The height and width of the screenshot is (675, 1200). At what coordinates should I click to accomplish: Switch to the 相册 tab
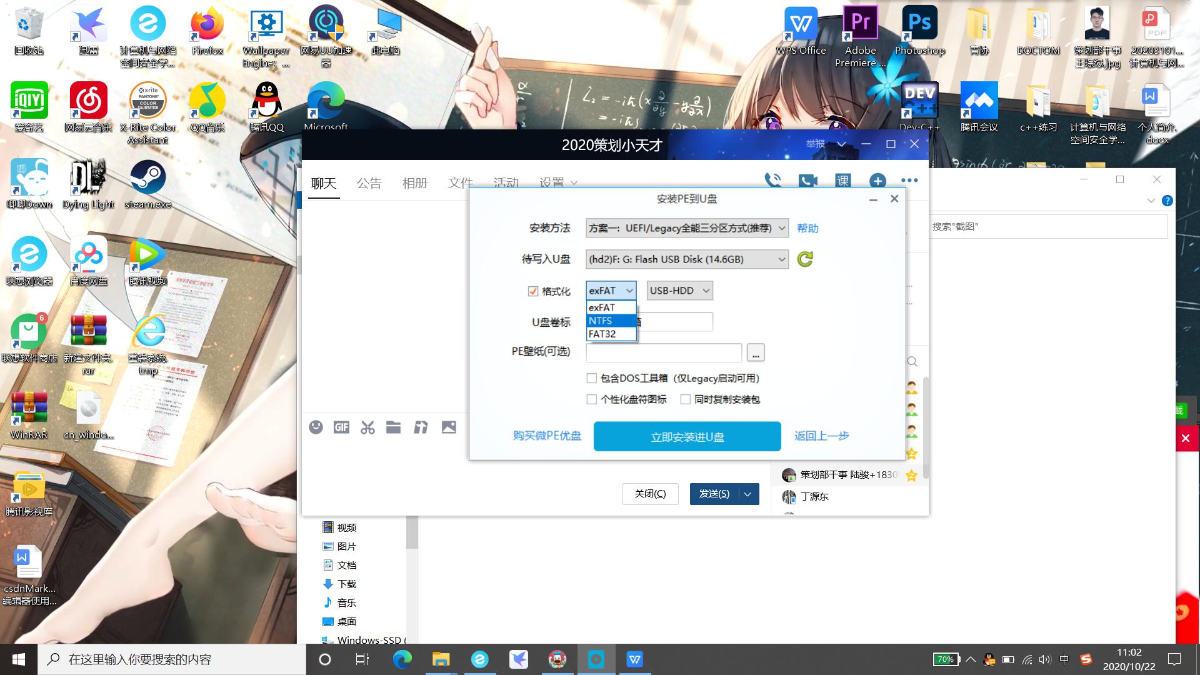click(x=415, y=182)
